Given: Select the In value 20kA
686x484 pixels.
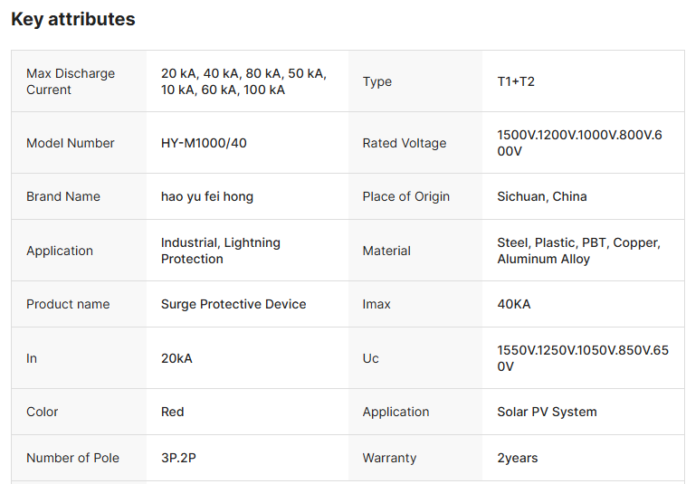Looking at the screenshot, I should coord(176,358).
